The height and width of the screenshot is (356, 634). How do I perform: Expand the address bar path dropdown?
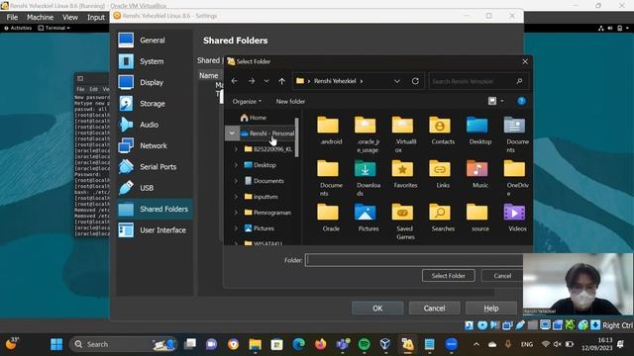tap(397, 81)
